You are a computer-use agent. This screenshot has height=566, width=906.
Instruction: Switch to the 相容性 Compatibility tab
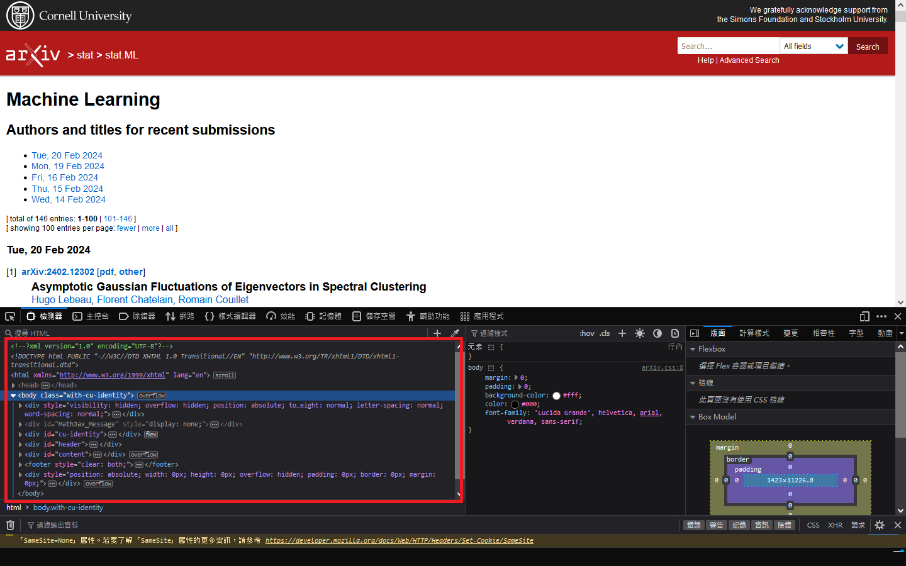click(x=824, y=333)
